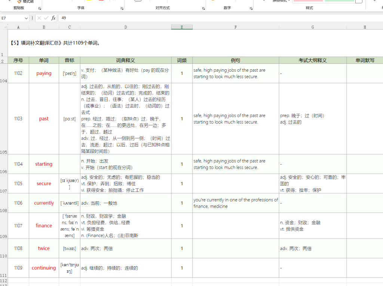383x286 pixels.
Task: Open the 字体 font settings dialog launcher
Action: tap(122, 8)
